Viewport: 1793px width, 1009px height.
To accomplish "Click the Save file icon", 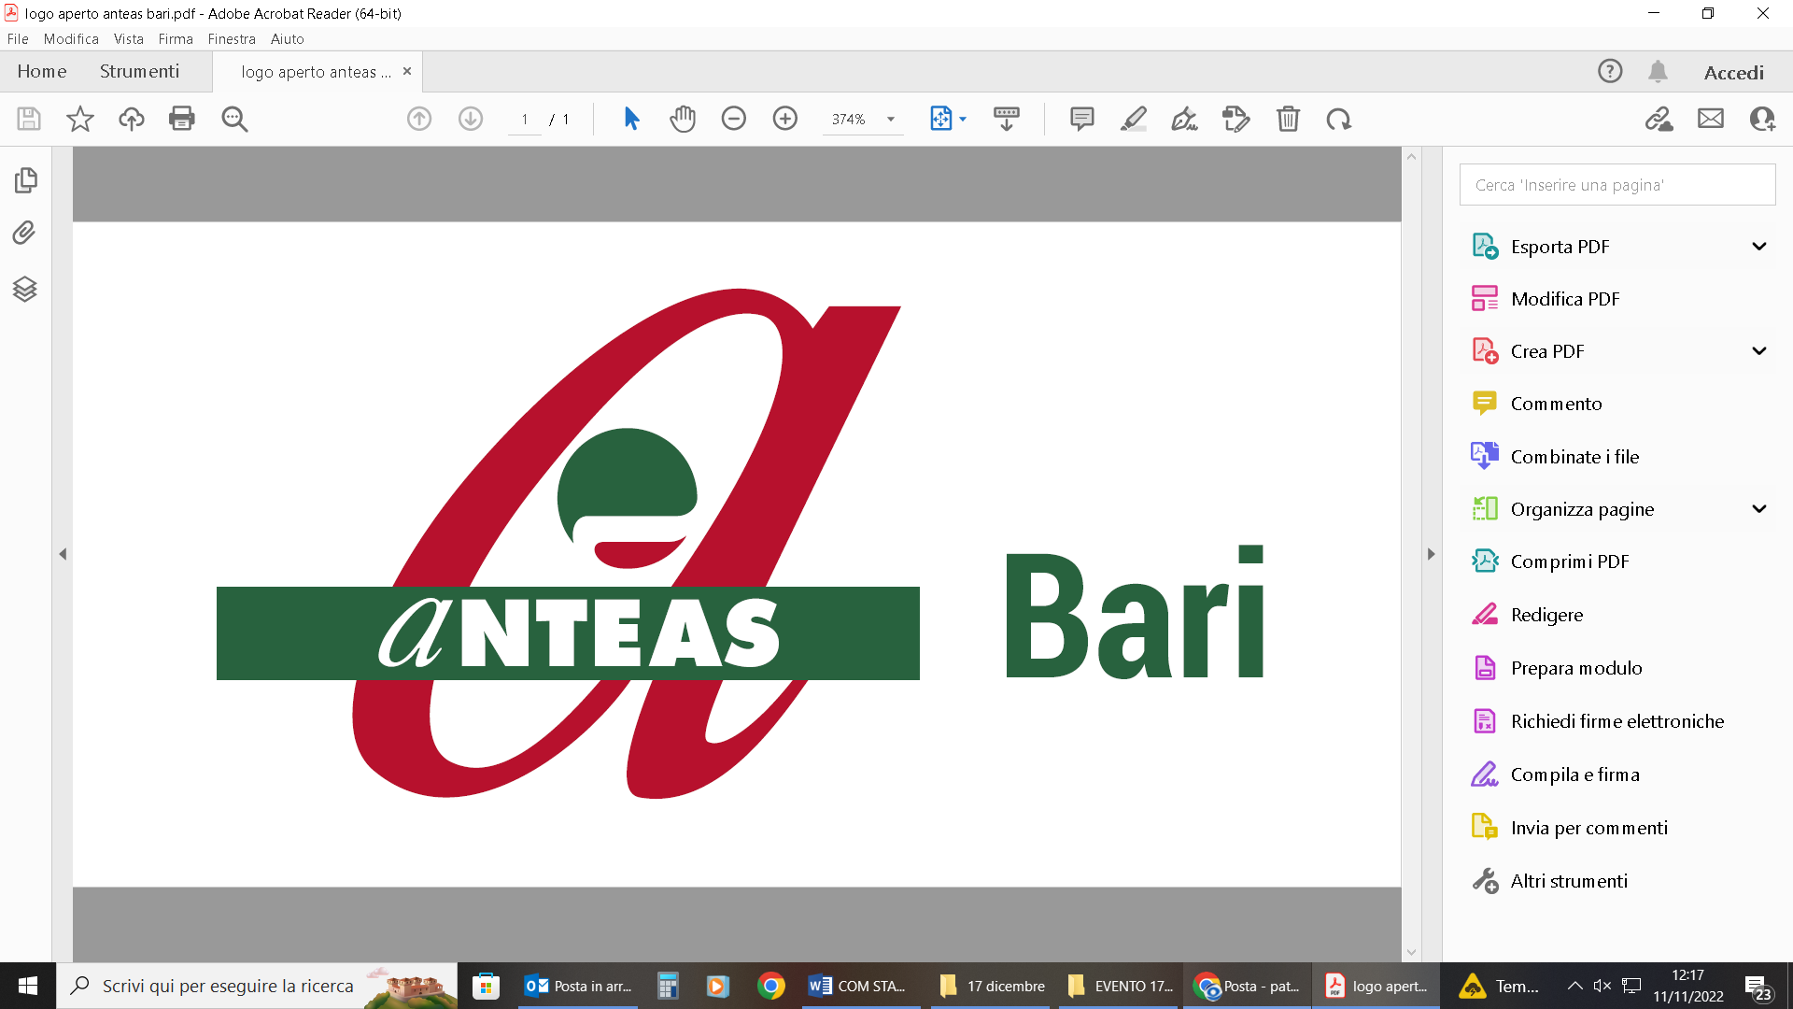I will tap(29, 119).
